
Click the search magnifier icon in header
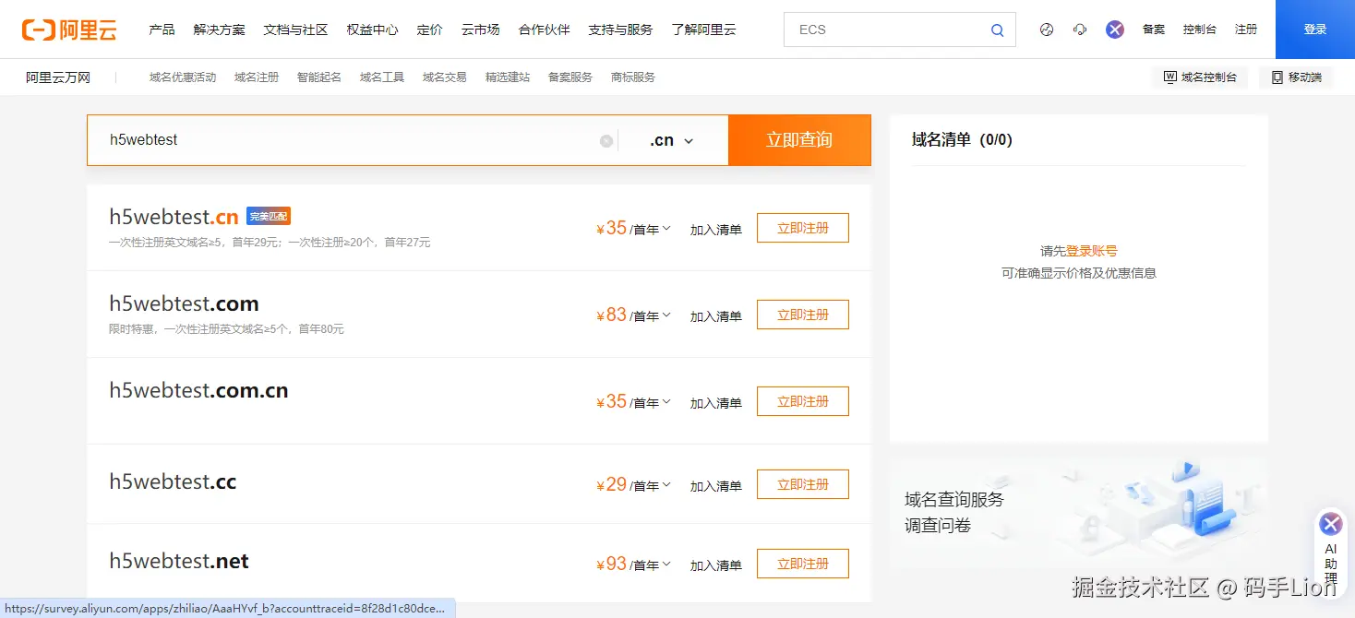997,30
